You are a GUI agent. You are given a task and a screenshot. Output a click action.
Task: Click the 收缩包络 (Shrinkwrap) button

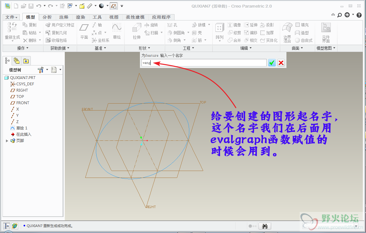pos(56,40)
